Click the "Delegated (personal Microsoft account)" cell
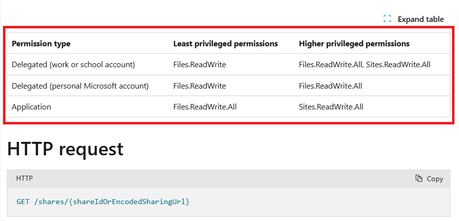 pos(80,86)
